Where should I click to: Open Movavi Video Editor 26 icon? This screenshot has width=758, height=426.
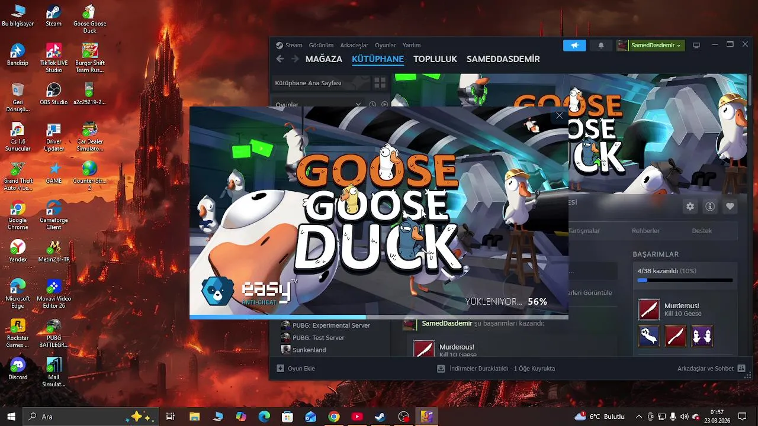pyautogui.click(x=53, y=294)
